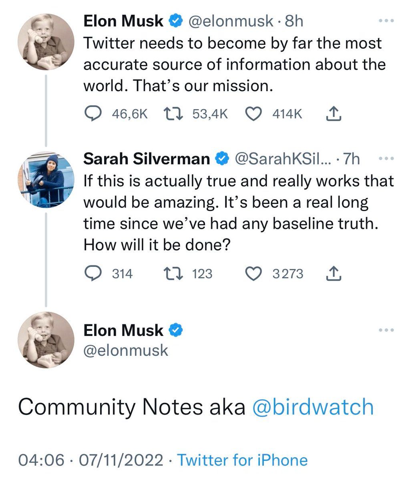The height and width of the screenshot is (480, 414).
Task: Click the @elonmusk handle below bottom name
Action: pyautogui.click(x=126, y=350)
